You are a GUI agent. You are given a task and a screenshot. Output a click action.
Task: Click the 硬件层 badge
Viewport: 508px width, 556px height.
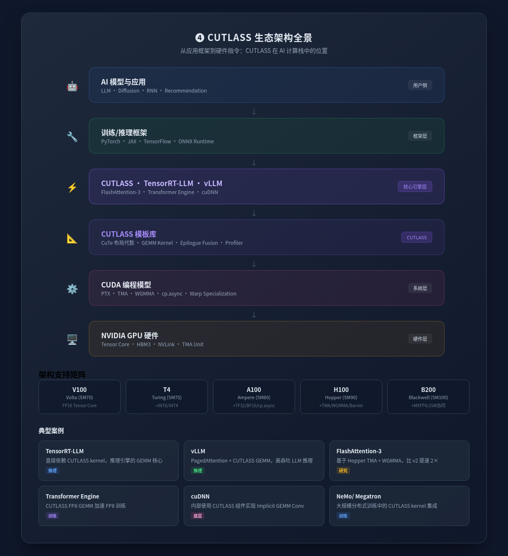420,339
